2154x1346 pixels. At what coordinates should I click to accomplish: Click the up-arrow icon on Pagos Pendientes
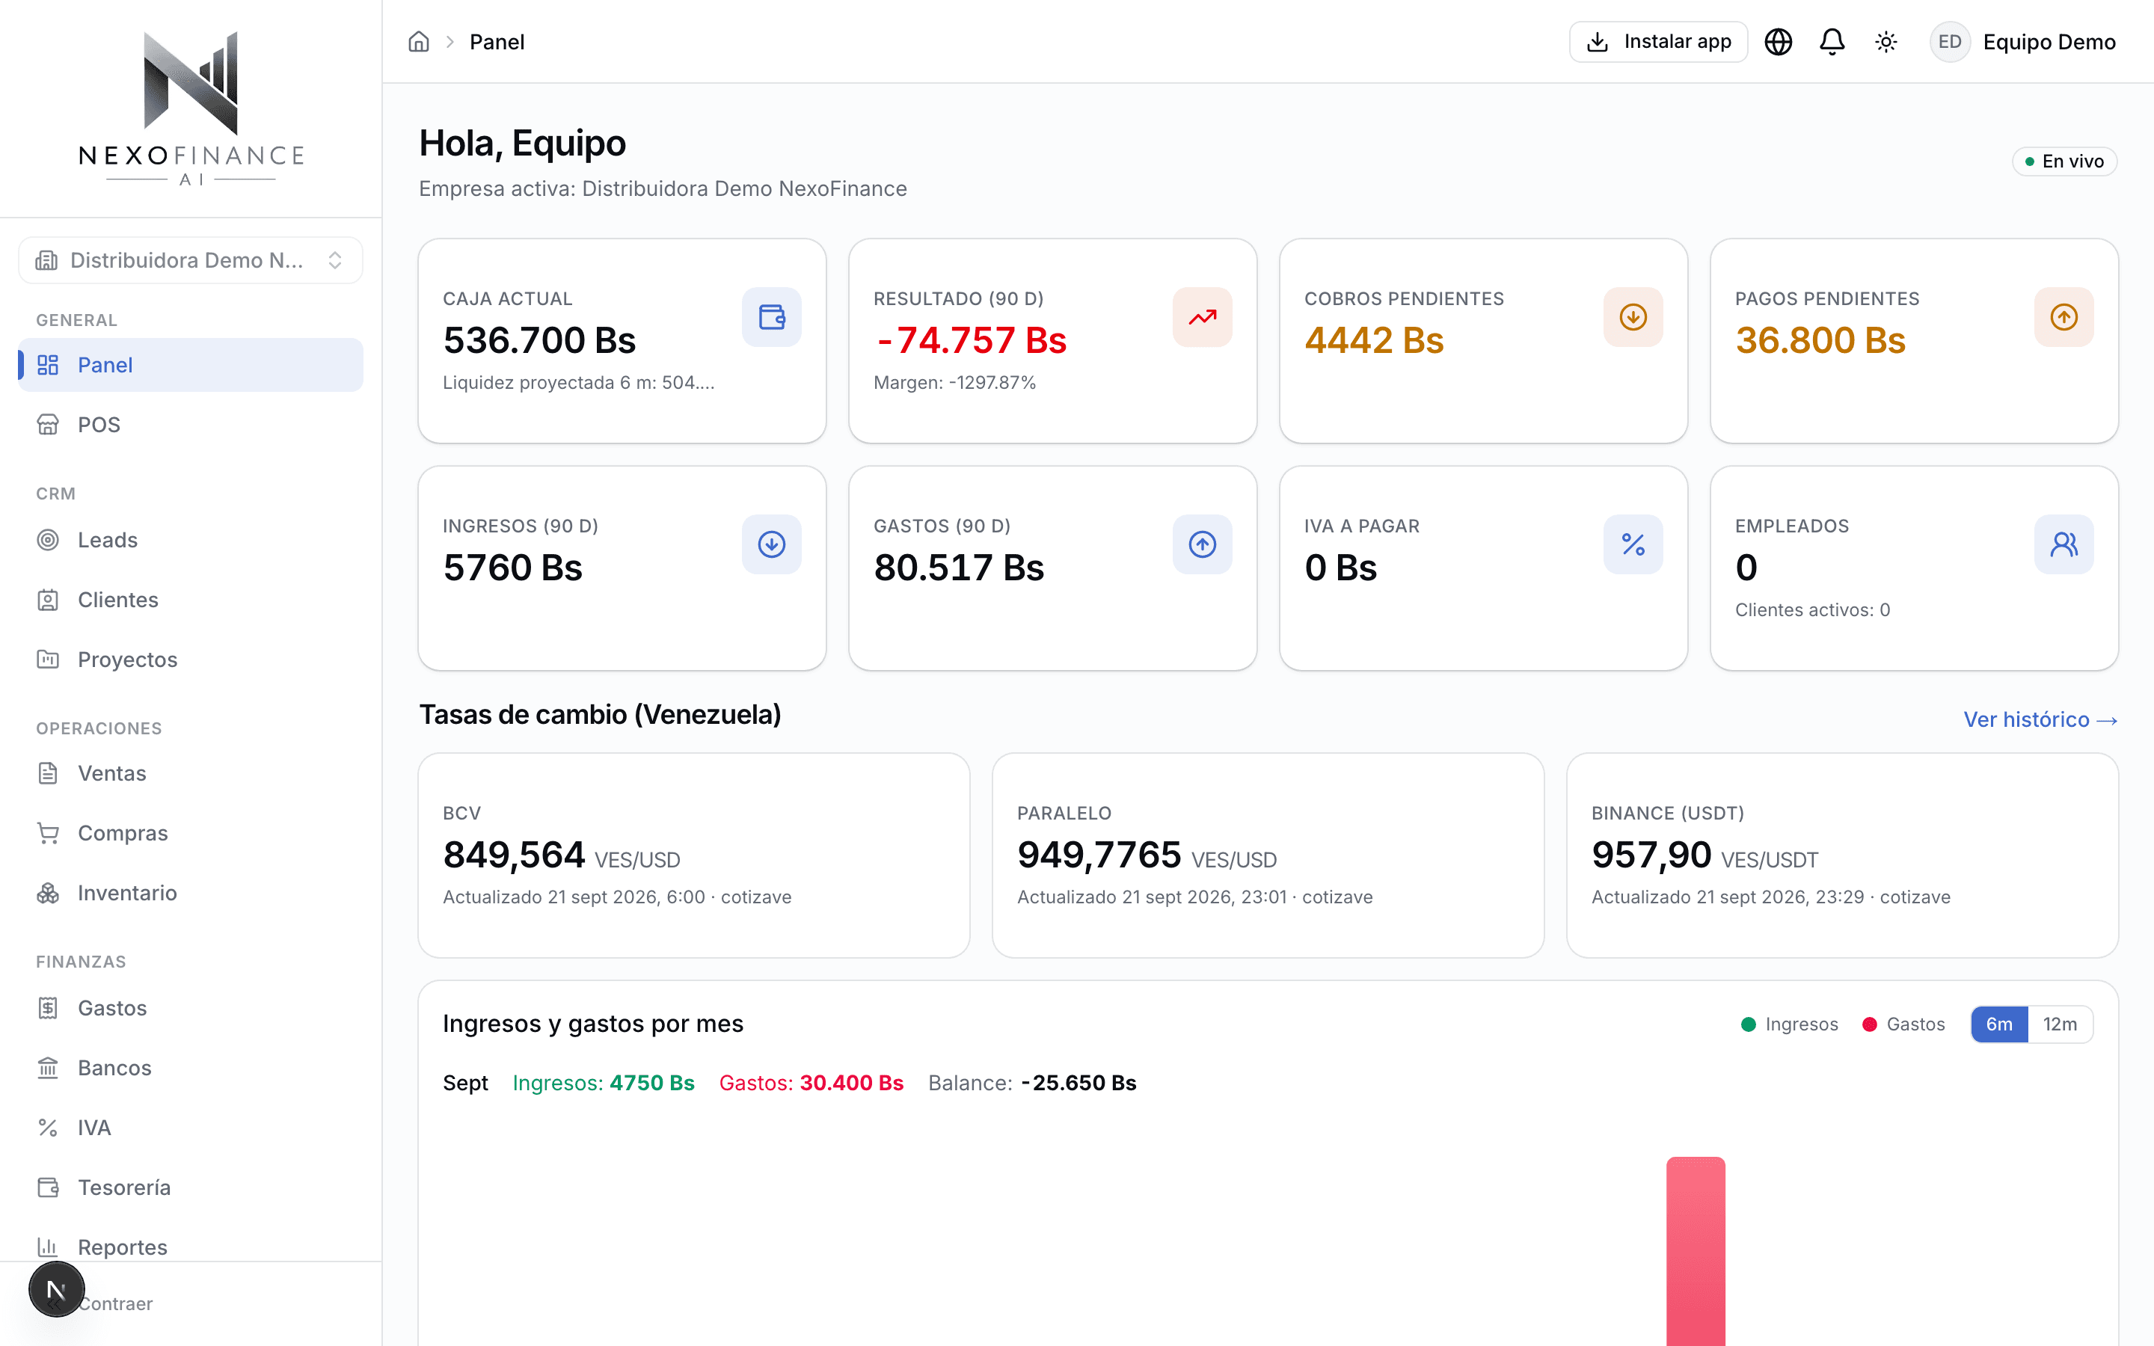2064,317
